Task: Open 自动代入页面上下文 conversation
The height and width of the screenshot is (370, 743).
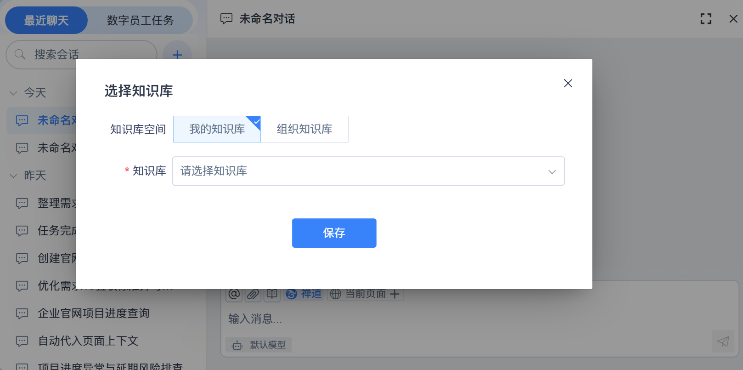Action: [x=88, y=341]
